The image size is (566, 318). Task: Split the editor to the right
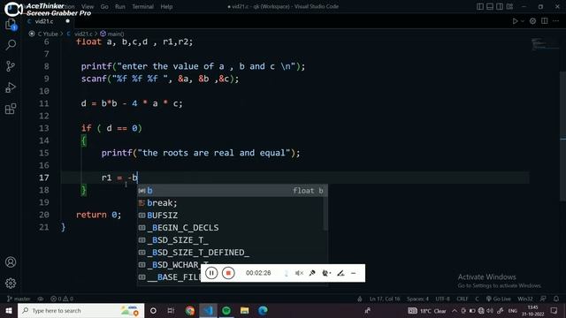(545, 21)
